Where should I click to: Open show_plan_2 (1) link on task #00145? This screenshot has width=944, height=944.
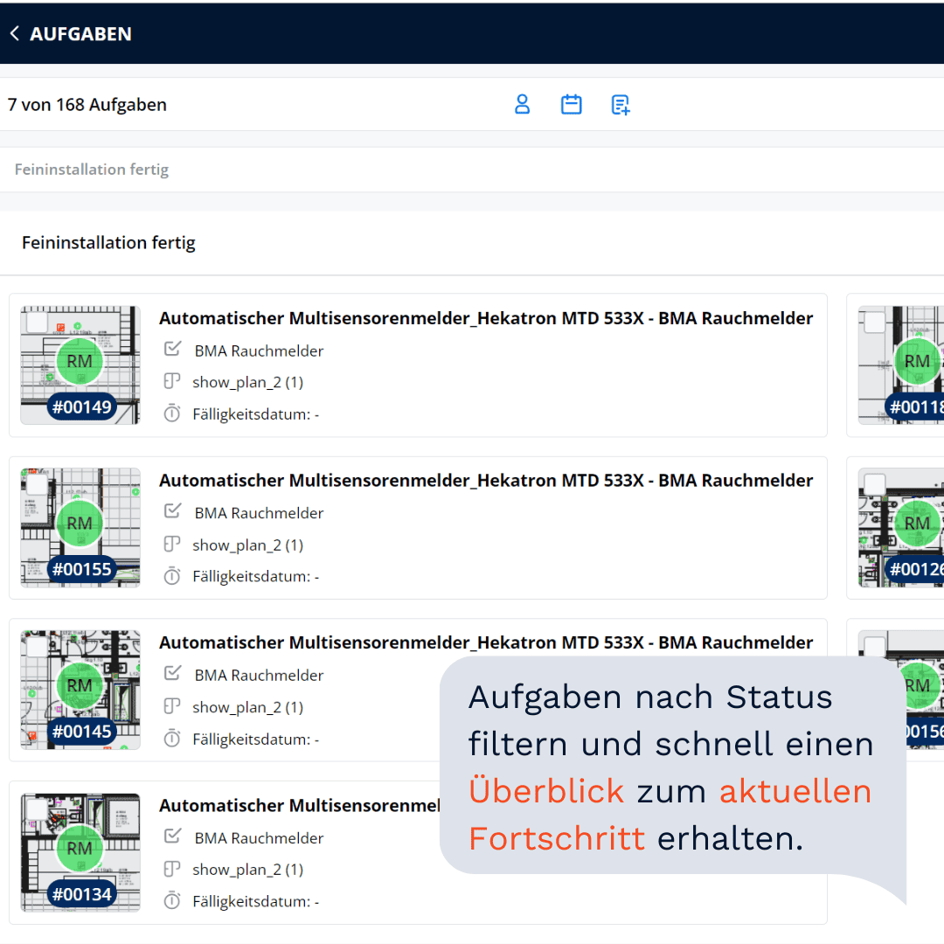(x=247, y=707)
